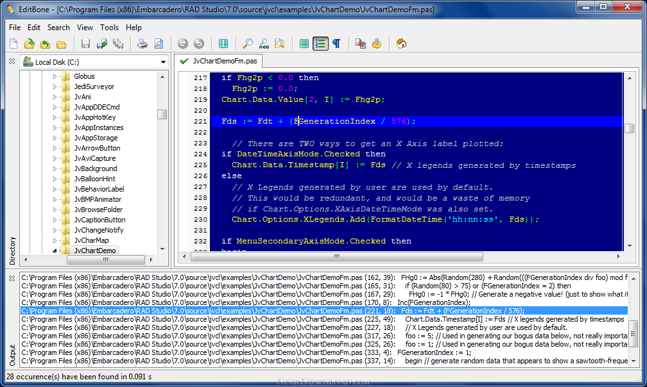The image size is (647, 387).
Task: Click the house-shaped toolbar icon
Action: pos(401,44)
